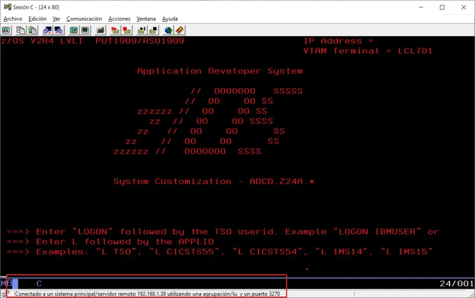Click the Paste toolbar icon
475x298 pixels.
tap(33, 30)
